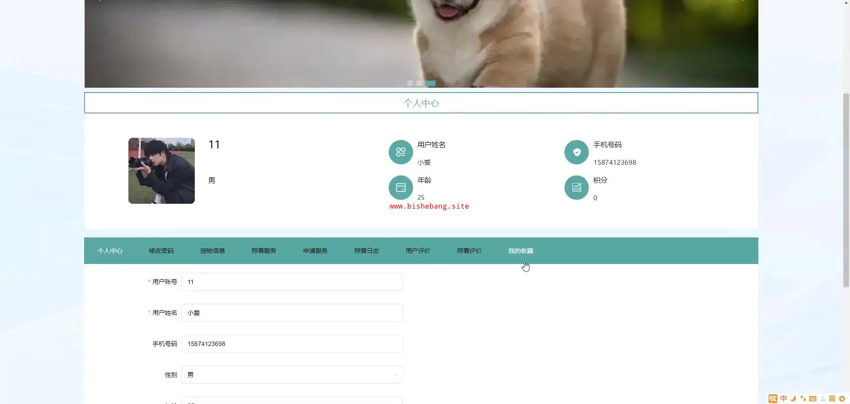
Task: Click the 年龄 card icon
Action: tap(401, 187)
